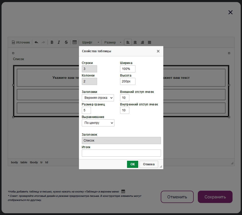This screenshot has width=242, height=215.
Task: Select the td element path item
Action: (x=47, y=162)
